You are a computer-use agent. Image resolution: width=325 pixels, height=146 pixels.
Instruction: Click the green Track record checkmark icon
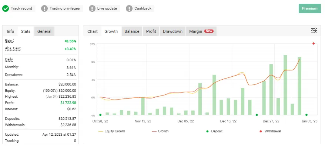pyautogui.click(x=6, y=8)
